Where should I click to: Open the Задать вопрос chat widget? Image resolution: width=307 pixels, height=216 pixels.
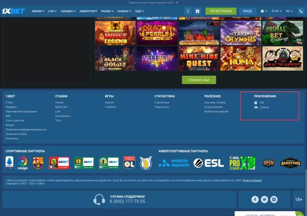(269, 214)
